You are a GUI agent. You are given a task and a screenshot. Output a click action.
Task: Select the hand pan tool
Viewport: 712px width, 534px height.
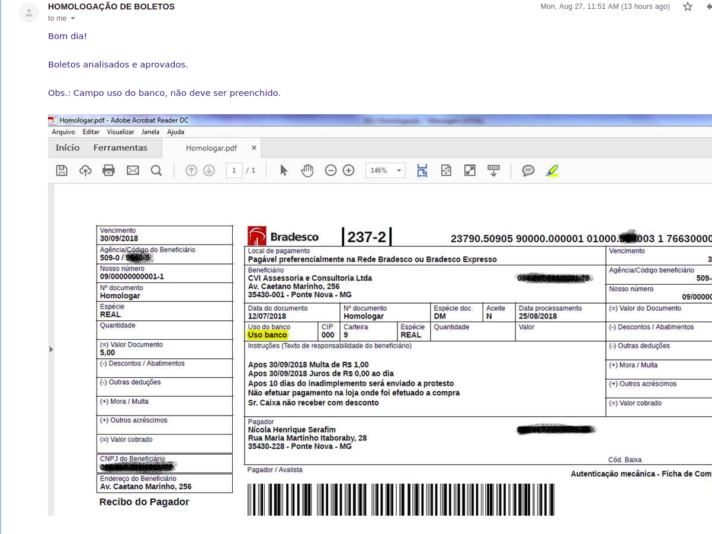point(307,171)
